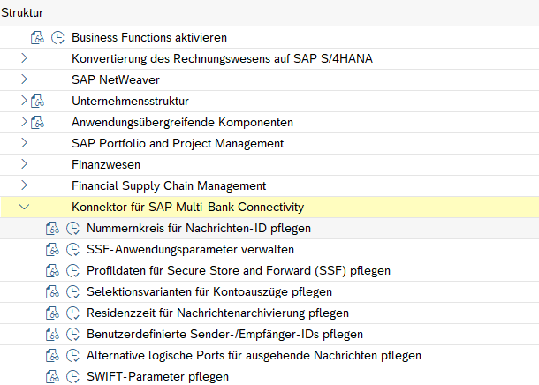Image resolution: width=539 pixels, height=385 pixels.
Task: Run execute icon for Nummernkreis für Nachrichten-ID pflegen
Action: pos(73,229)
